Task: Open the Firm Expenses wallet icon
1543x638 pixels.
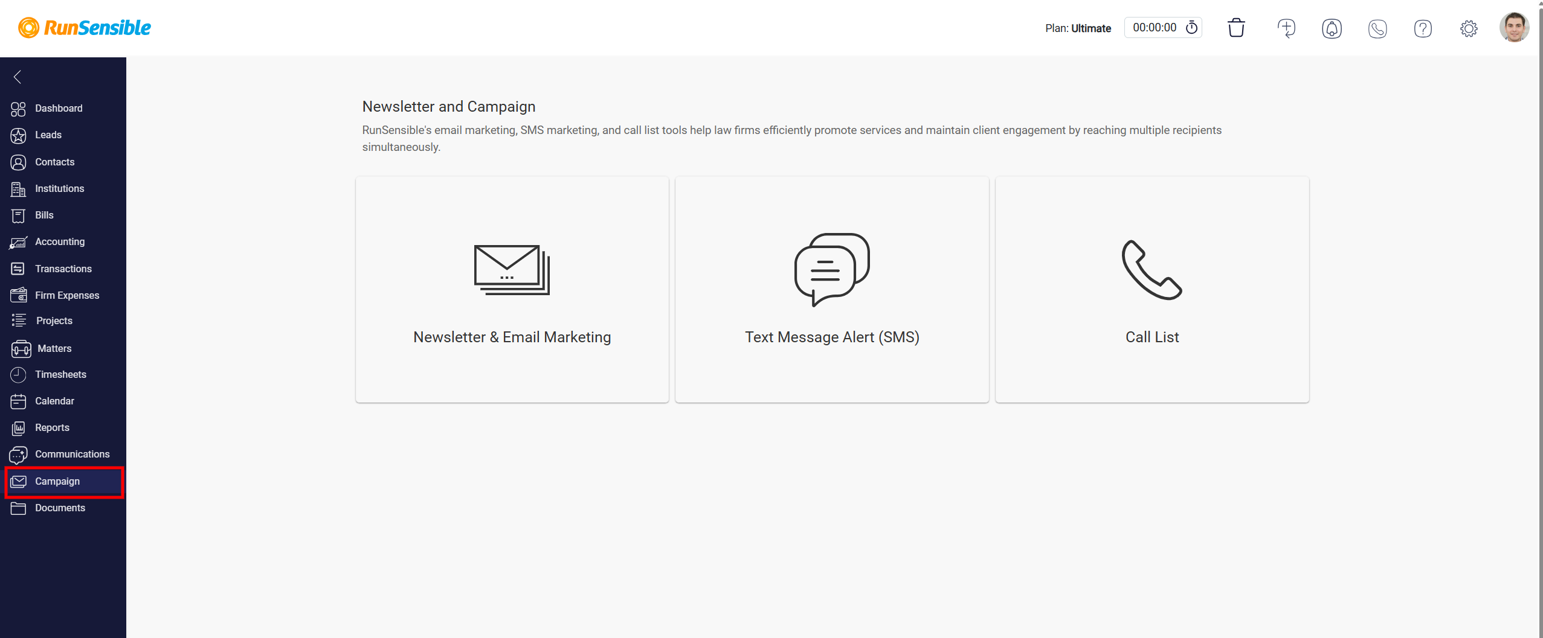Action: click(18, 295)
